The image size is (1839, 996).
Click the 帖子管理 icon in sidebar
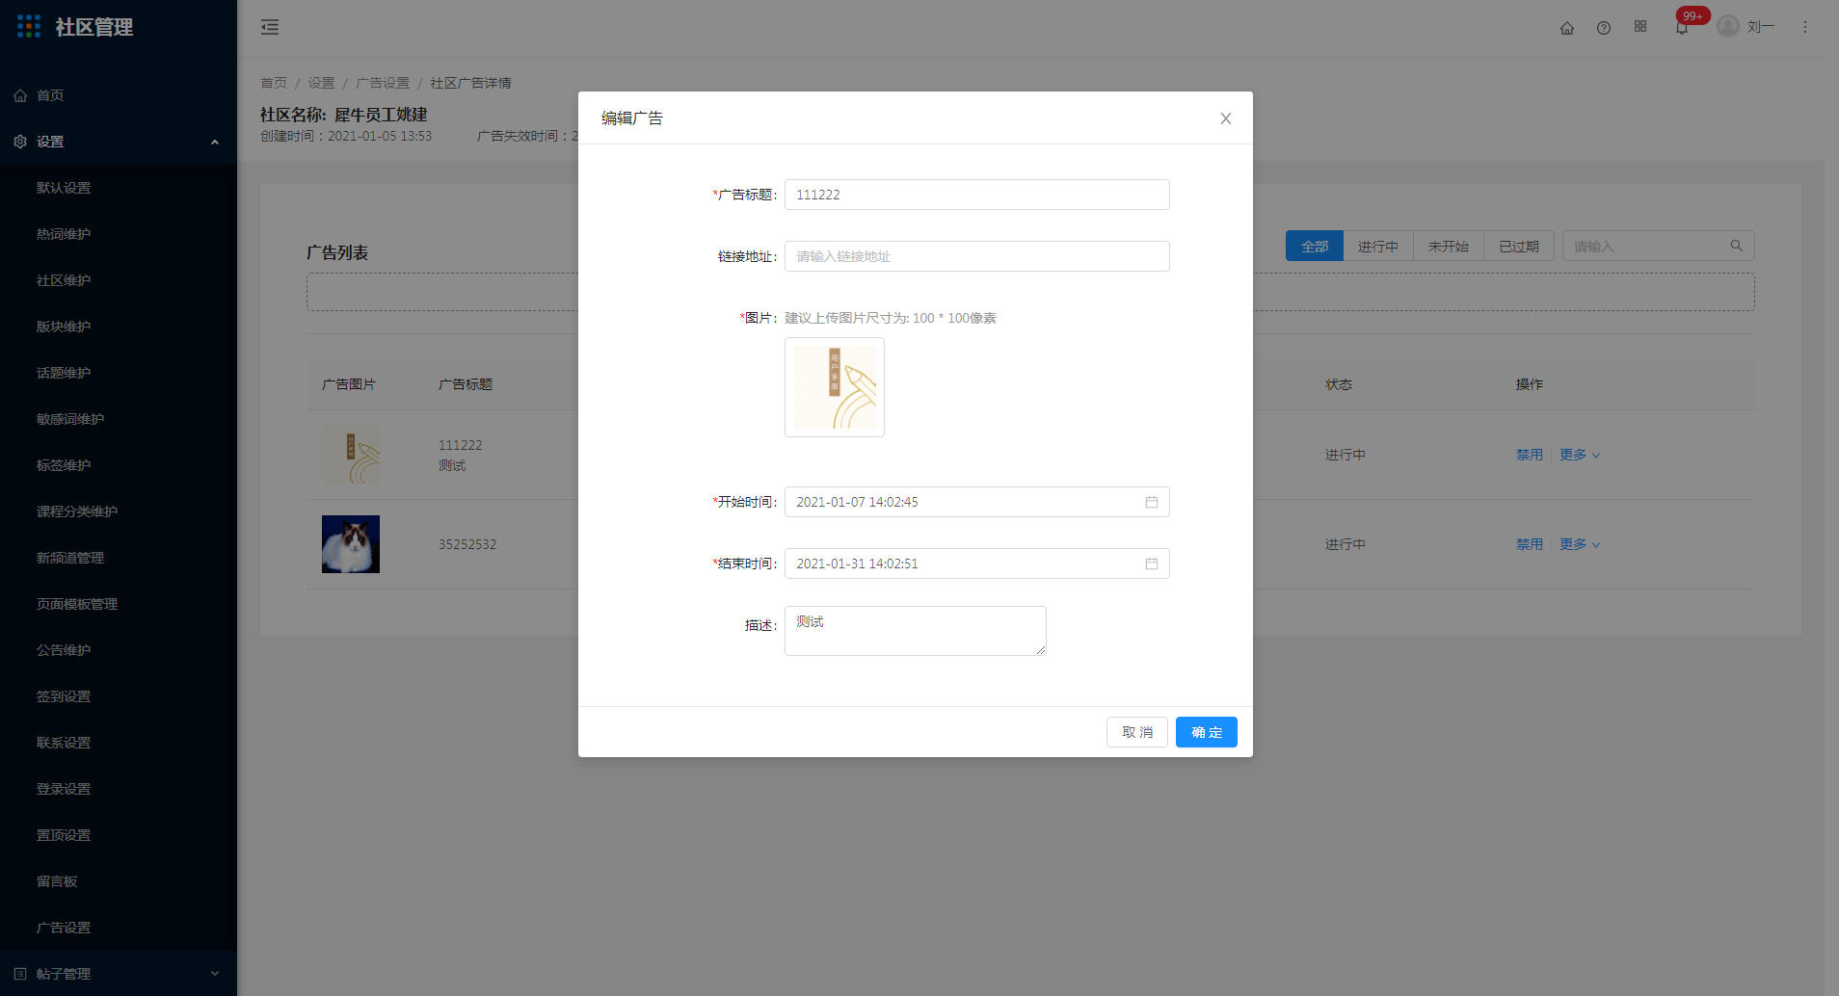coord(20,974)
